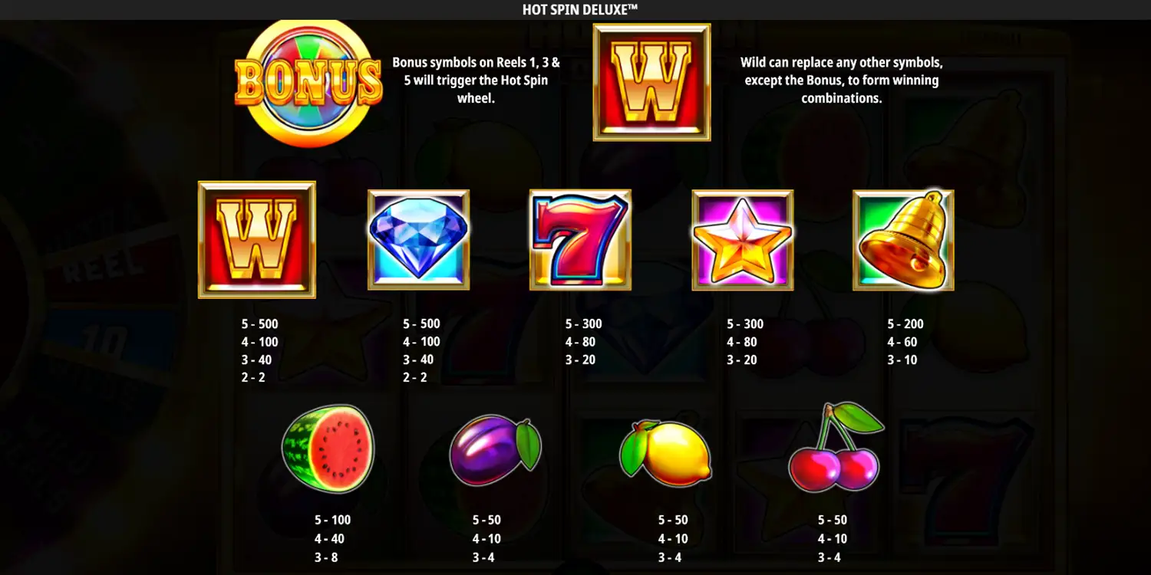The height and width of the screenshot is (575, 1151).
Task: Click the Wild W symbol in paytable row
Action: click(x=257, y=239)
